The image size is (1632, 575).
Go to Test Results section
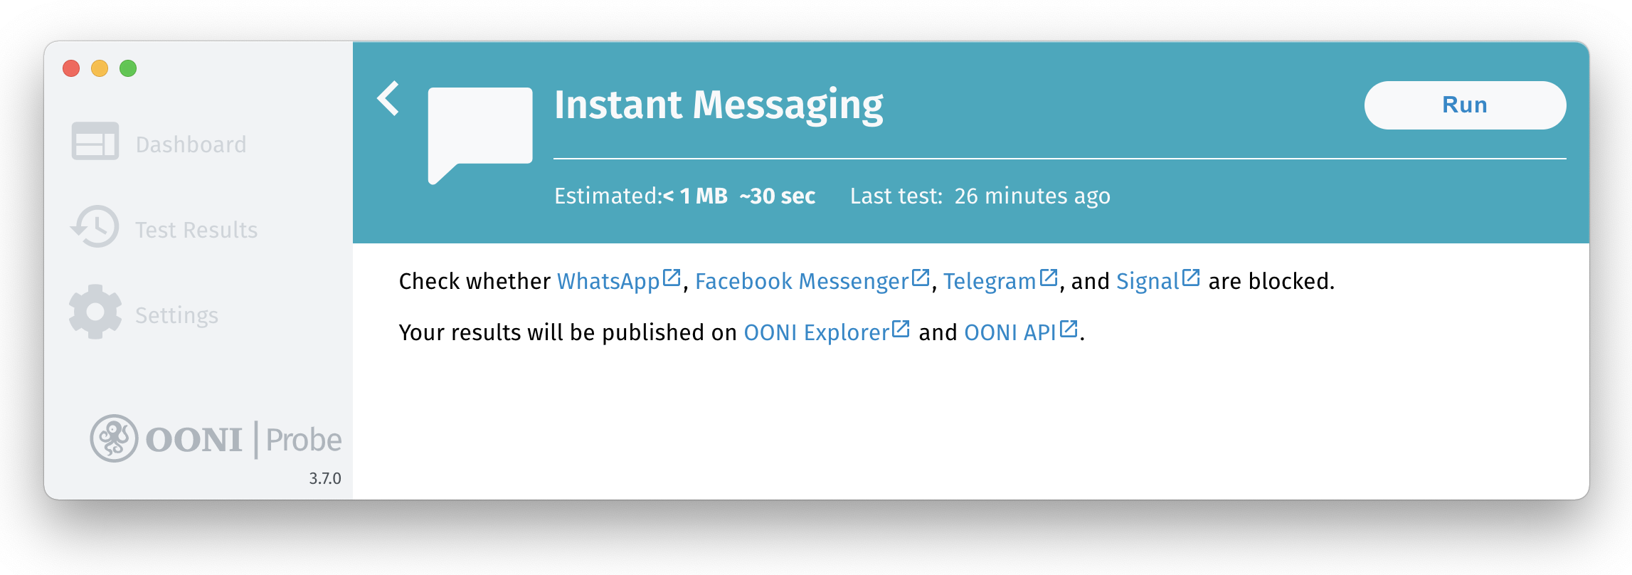pos(196,230)
